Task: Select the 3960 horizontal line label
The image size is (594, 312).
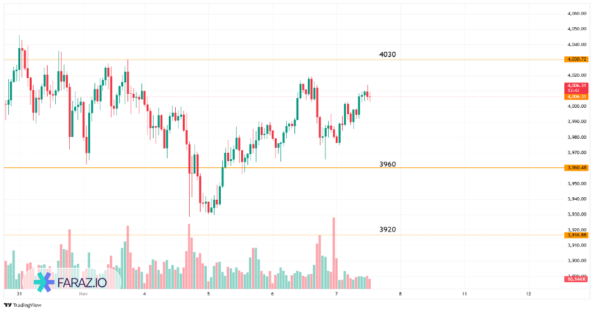Action: tap(387, 164)
